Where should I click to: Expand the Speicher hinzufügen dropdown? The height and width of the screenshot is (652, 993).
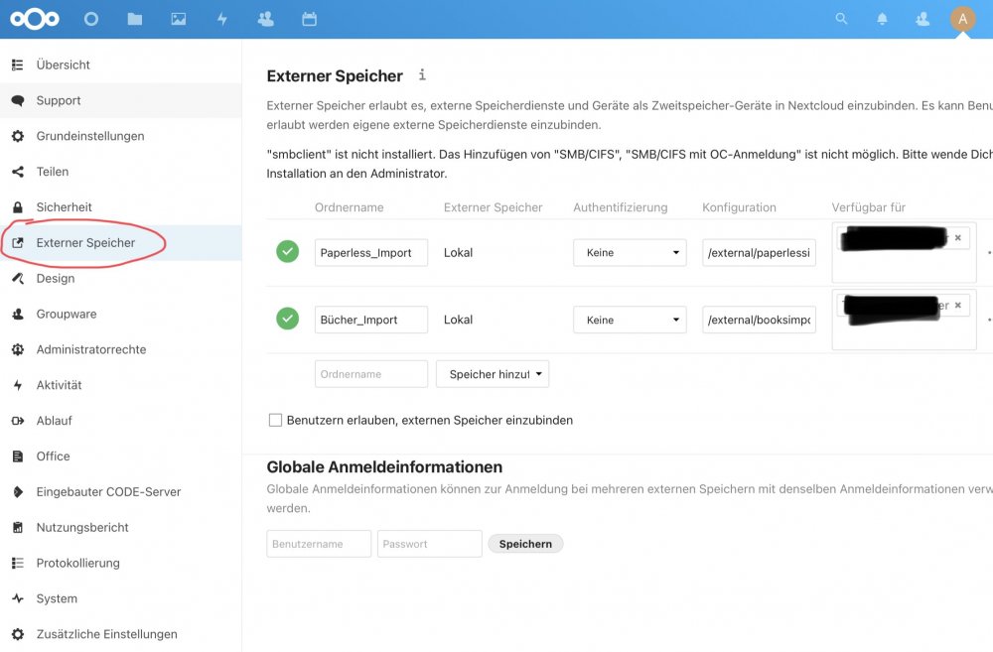[x=493, y=374]
